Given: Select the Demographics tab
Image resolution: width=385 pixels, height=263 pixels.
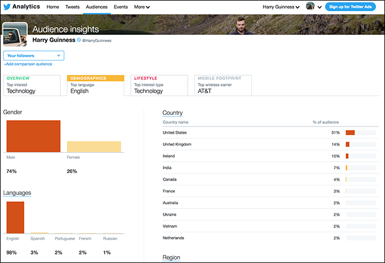Looking at the screenshot, I should pos(95,85).
